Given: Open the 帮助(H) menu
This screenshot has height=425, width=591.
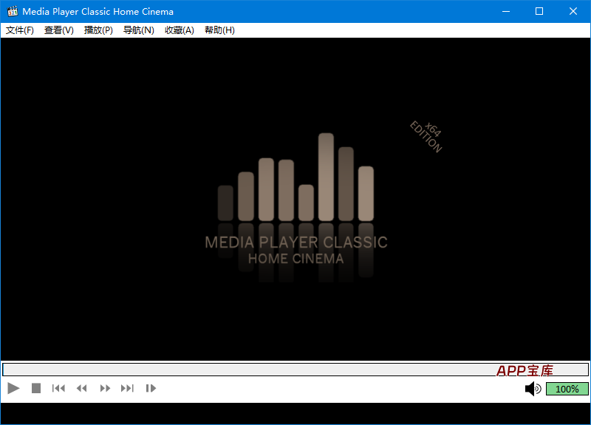Looking at the screenshot, I should [219, 30].
